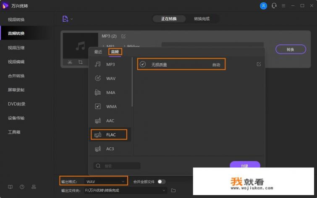This screenshot has width=317, height=198.
Task: Click the crop icon under the thumbnail
Action: (x=80, y=62)
